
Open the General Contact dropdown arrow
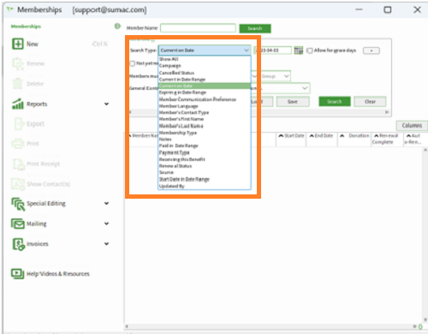tap(305, 88)
